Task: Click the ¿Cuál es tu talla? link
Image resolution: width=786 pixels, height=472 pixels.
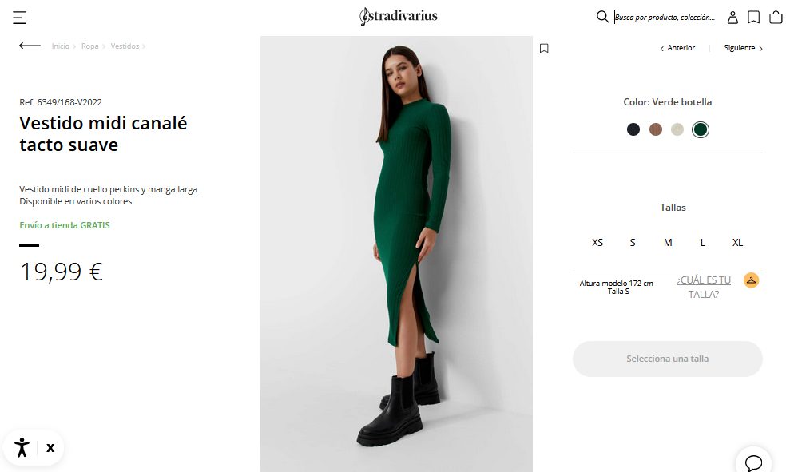Action: (x=704, y=288)
